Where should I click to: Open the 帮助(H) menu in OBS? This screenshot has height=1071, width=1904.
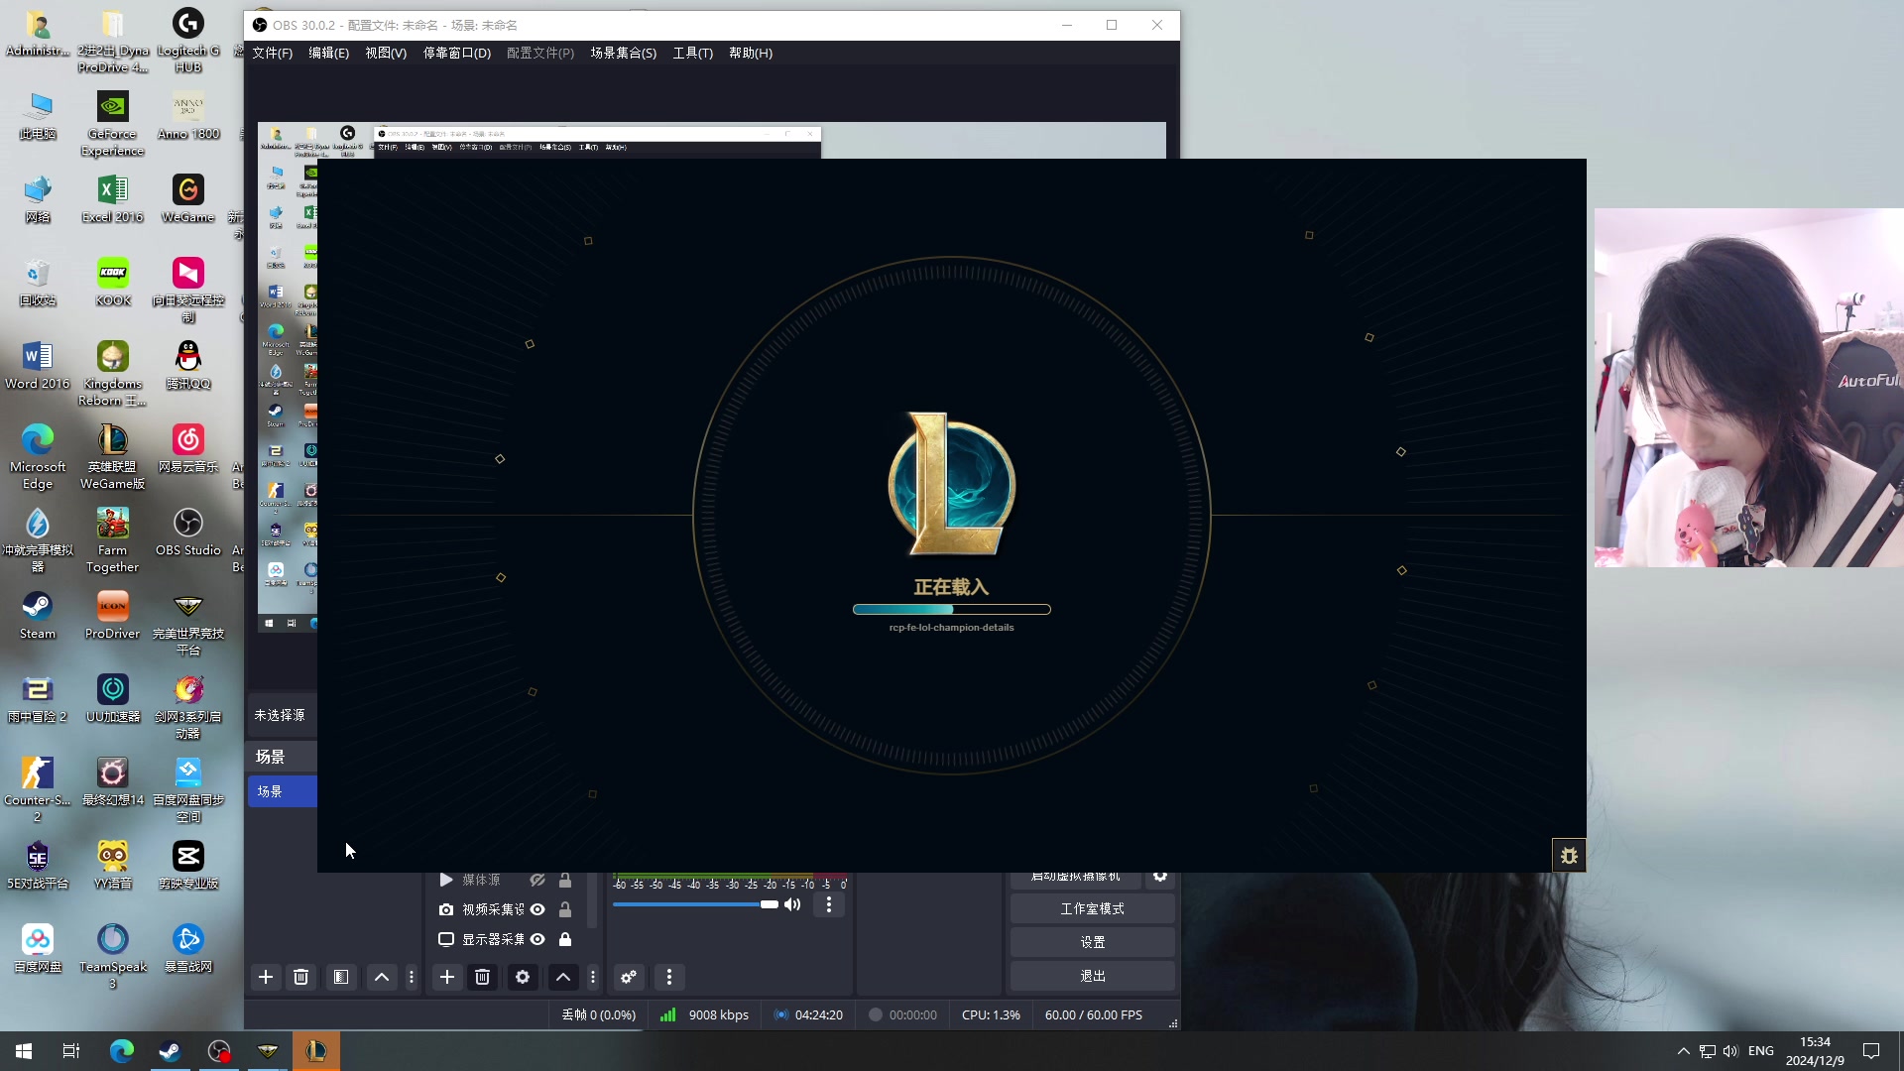click(x=751, y=53)
